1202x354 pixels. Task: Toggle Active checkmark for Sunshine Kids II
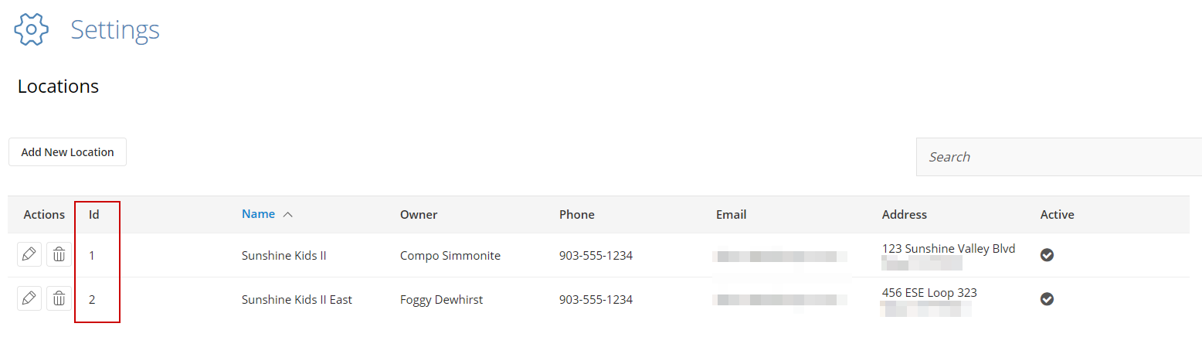tap(1048, 255)
